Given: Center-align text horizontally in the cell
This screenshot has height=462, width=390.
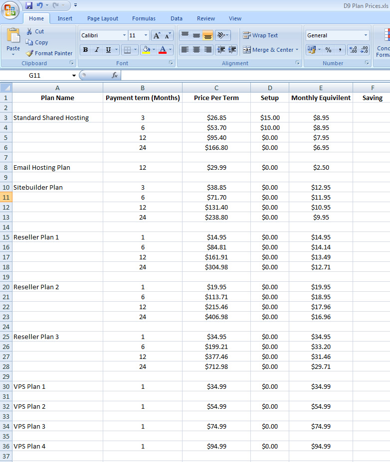Looking at the screenshot, I should click(196, 50).
